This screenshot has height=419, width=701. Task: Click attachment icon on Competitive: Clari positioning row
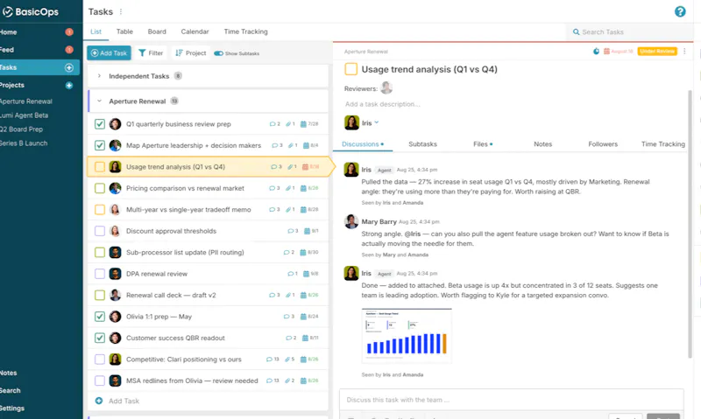pos(288,360)
